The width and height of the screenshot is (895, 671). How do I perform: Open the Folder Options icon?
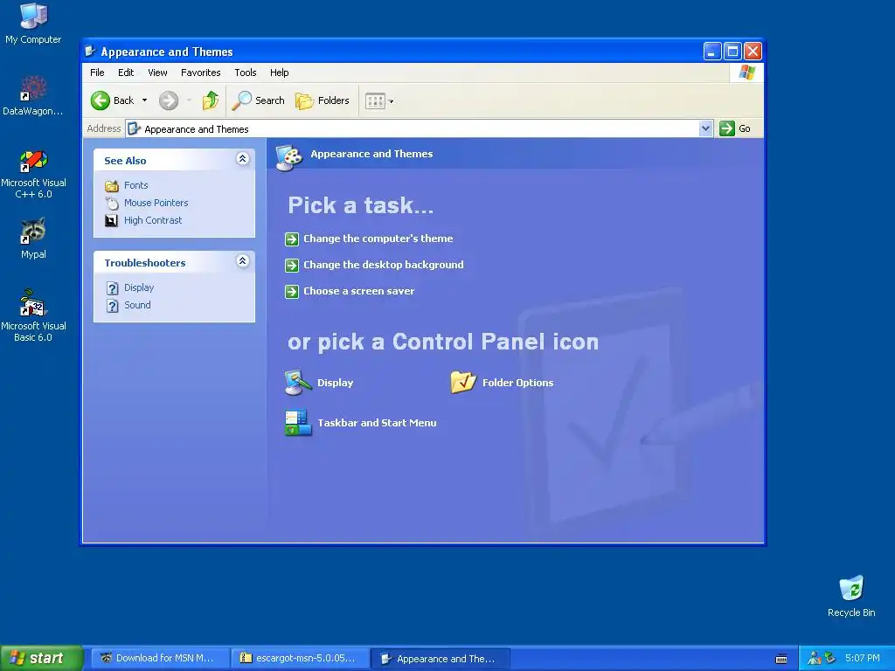463,383
